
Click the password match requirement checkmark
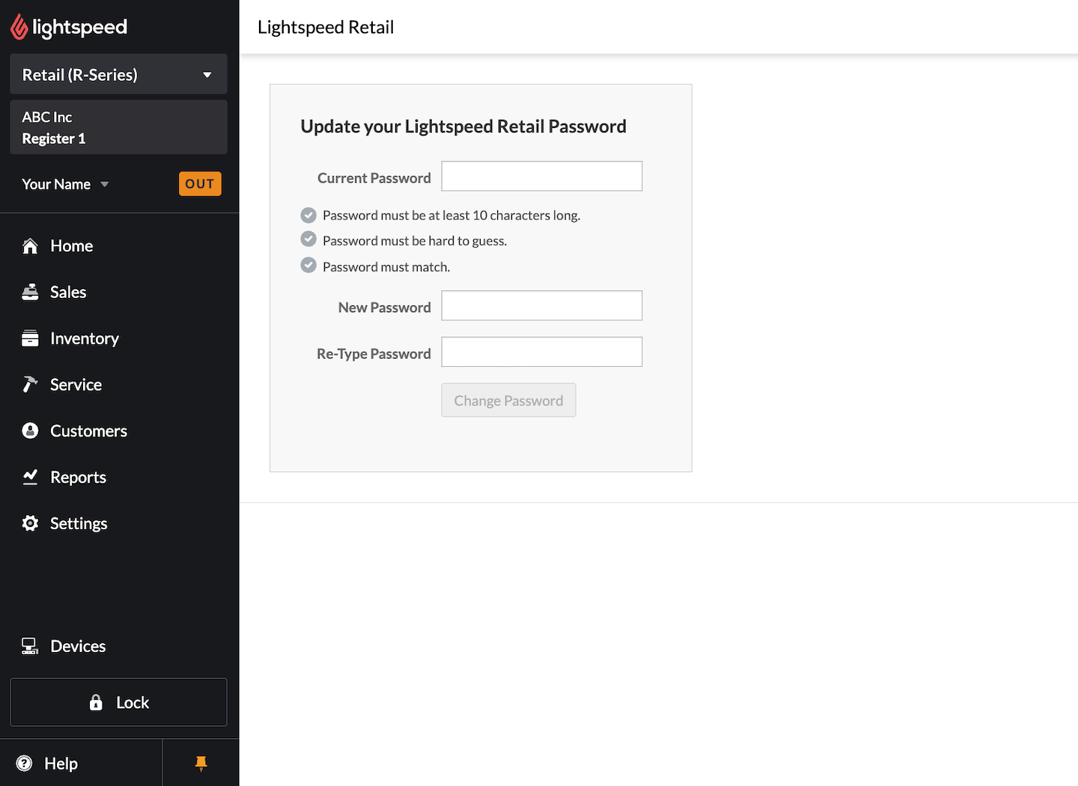click(308, 265)
